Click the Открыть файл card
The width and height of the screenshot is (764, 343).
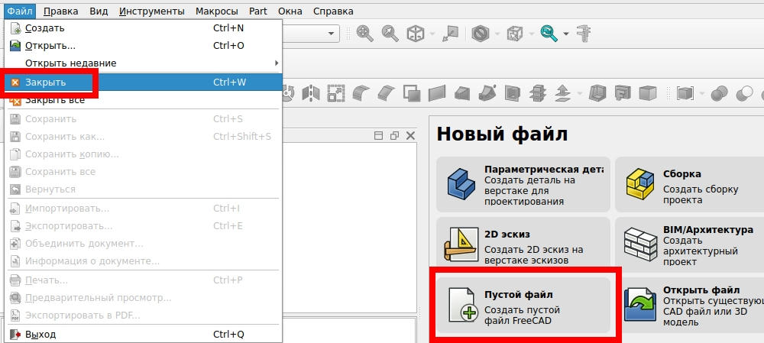point(689,306)
